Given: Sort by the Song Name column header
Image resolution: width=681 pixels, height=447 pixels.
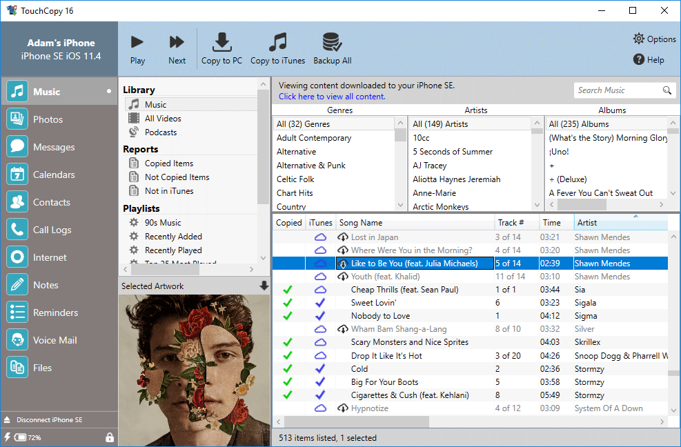Looking at the screenshot, I should pos(415,222).
